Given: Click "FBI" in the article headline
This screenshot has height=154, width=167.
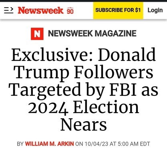Looking at the screenshot, I should coord(123,89).
